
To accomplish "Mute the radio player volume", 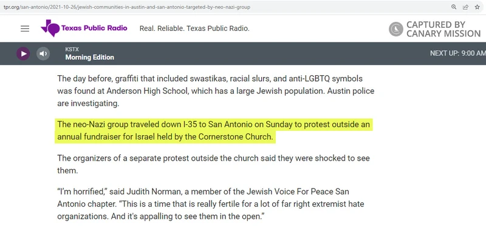I will (43, 53).
